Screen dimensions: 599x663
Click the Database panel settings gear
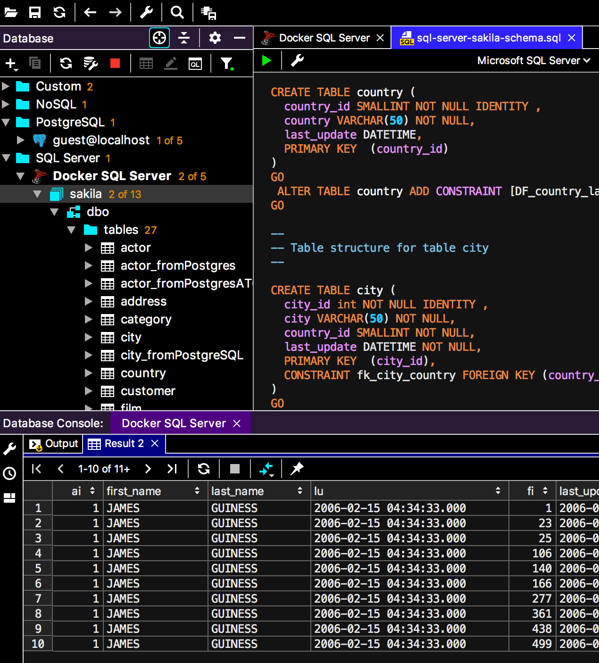(215, 38)
